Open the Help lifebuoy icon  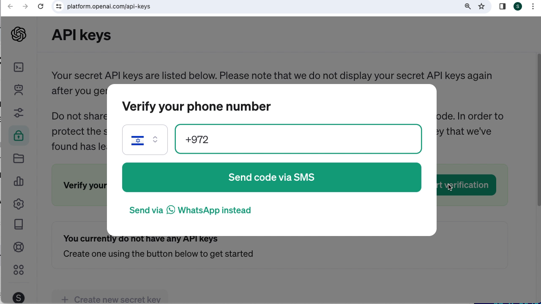pos(19,247)
